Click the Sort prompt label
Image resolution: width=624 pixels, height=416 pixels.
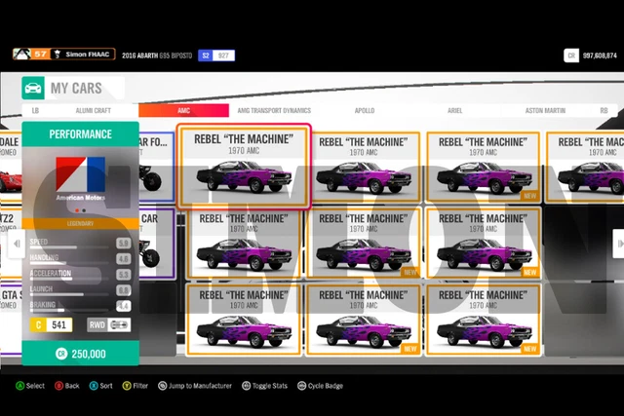tap(106, 386)
